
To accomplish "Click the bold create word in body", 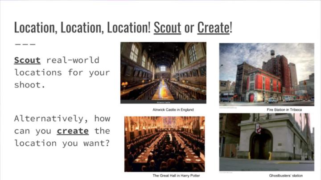I will [73, 131].
